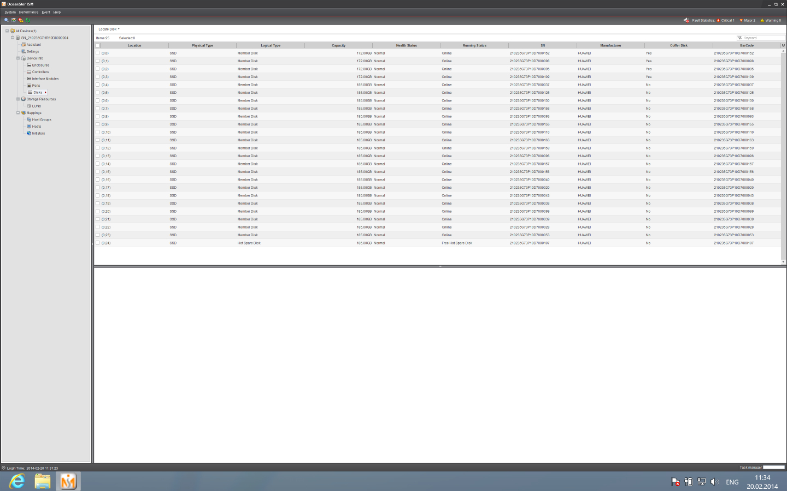The width and height of the screenshot is (787, 491).
Task: Click the network tray icon
Action: [x=701, y=482]
